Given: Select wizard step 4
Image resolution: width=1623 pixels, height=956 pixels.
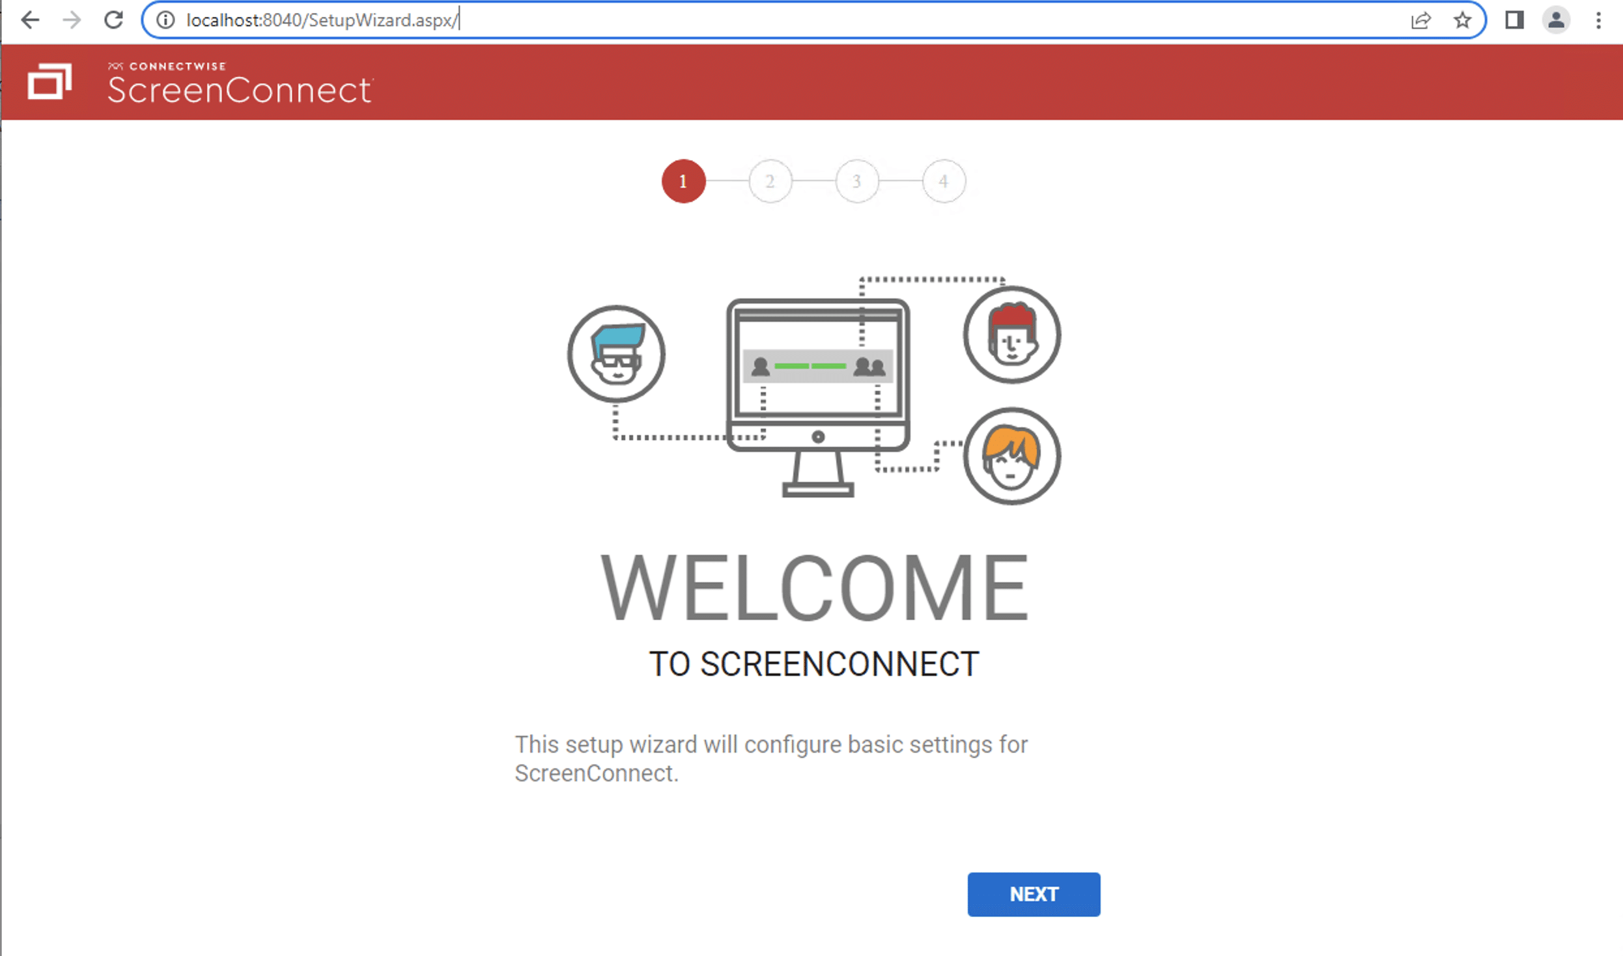Looking at the screenshot, I should [x=944, y=182].
